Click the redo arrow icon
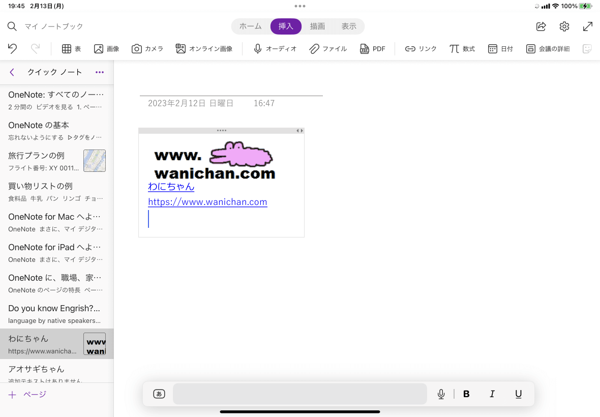The height and width of the screenshot is (417, 600). (35, 49)
